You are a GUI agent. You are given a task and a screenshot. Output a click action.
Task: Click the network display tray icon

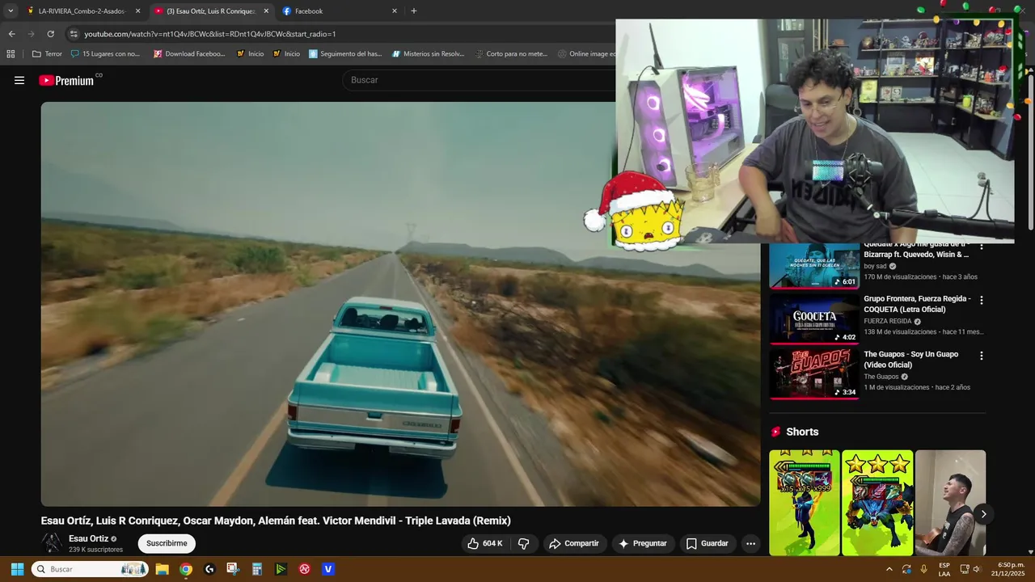tap(964, 569)
